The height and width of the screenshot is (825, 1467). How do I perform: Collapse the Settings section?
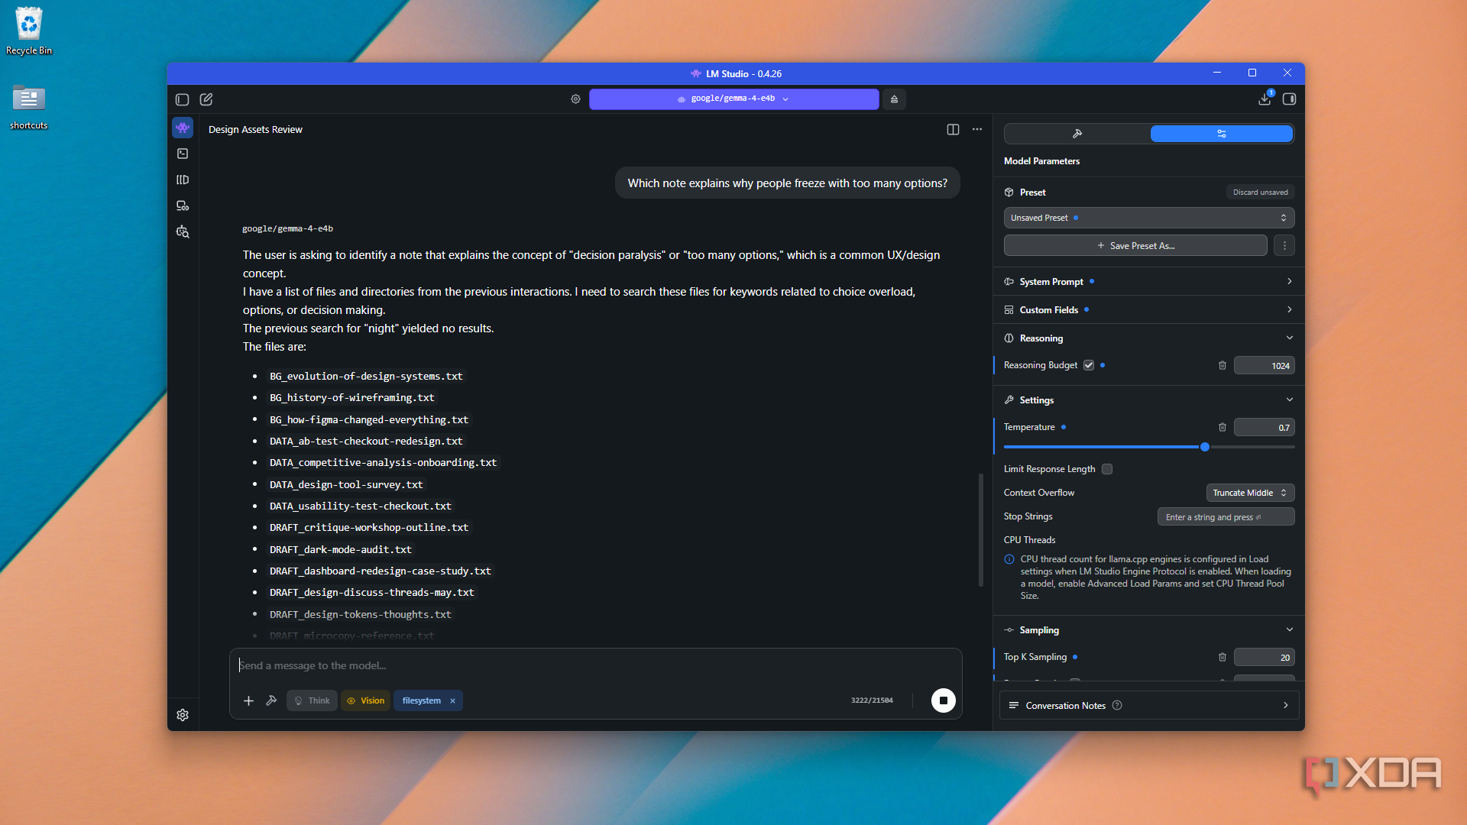tap(1148, 400)
